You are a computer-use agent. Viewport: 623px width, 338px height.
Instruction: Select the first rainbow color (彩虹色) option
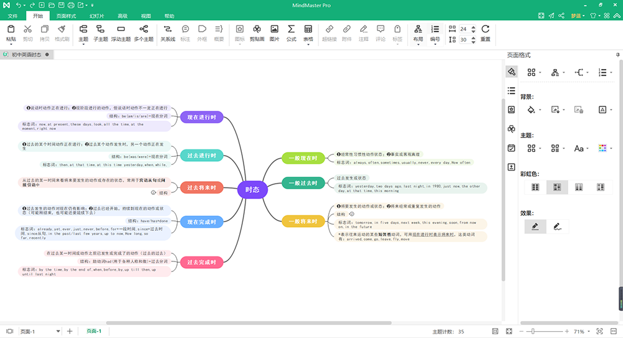click(x=536, y=187)
